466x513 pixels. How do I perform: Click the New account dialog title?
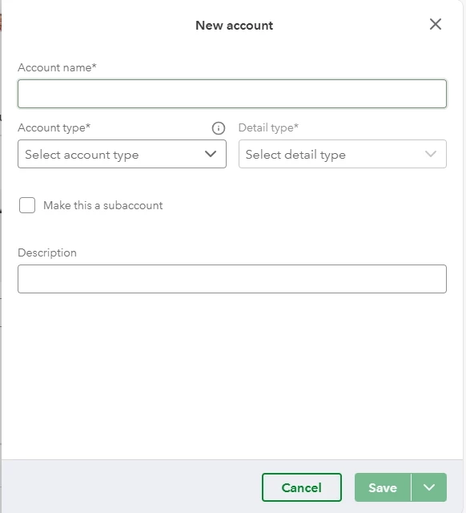[x=234, y=26]
